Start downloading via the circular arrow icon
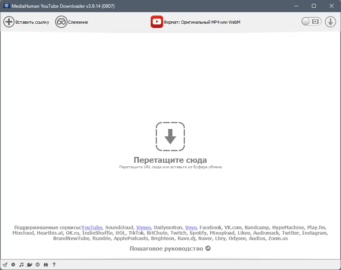Image resolution: width=341 pixels, height=270 pixels. pos(330,22)
